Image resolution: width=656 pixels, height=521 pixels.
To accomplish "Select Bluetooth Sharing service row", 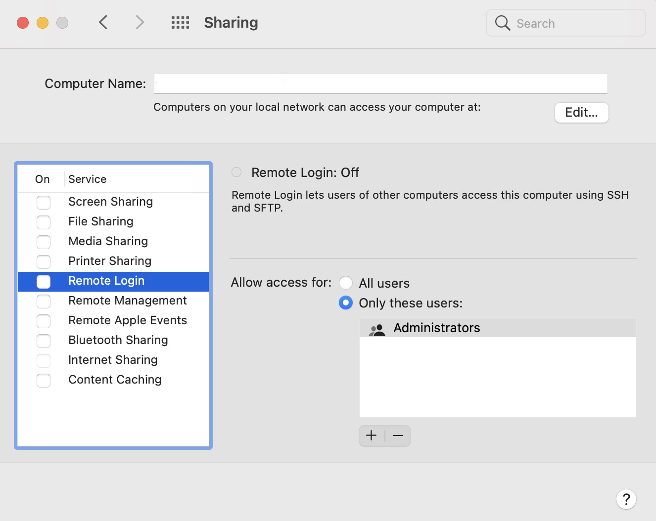I will coord(113,340).
